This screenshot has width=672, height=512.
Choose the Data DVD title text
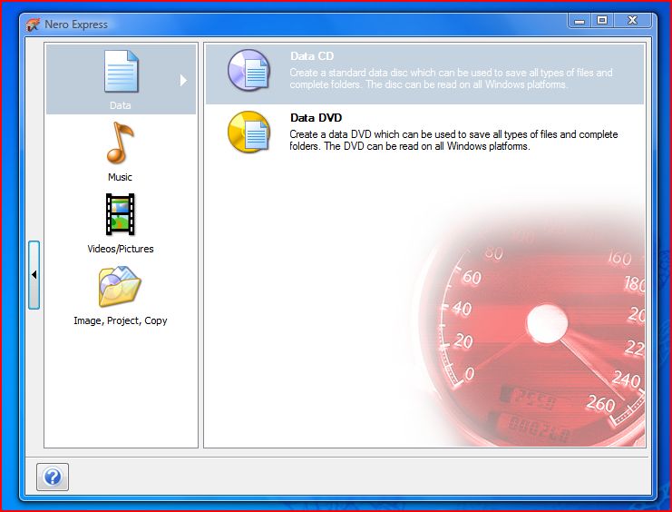(x=316, y=118)
